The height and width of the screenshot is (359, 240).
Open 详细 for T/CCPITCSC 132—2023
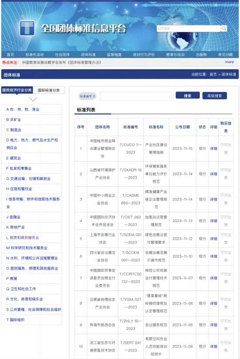[x=213, y=278]
